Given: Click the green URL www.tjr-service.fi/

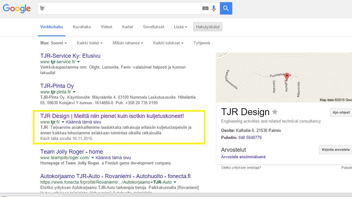Looking at the screenshot, I should pyautogui.click(x=58, y=62).
